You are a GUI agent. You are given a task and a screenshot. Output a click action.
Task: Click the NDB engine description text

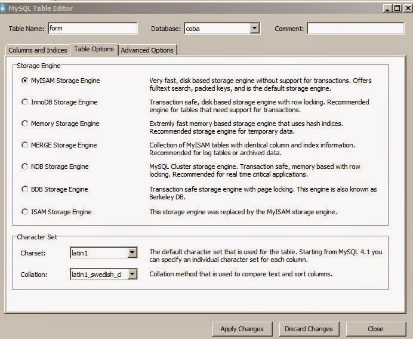[255, 171]
